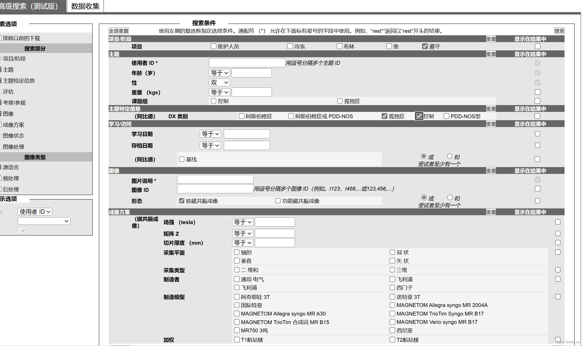Check the 冠 状 acquisition plane checkbox
Screen dimensions: 584x346
click(392, 252)
